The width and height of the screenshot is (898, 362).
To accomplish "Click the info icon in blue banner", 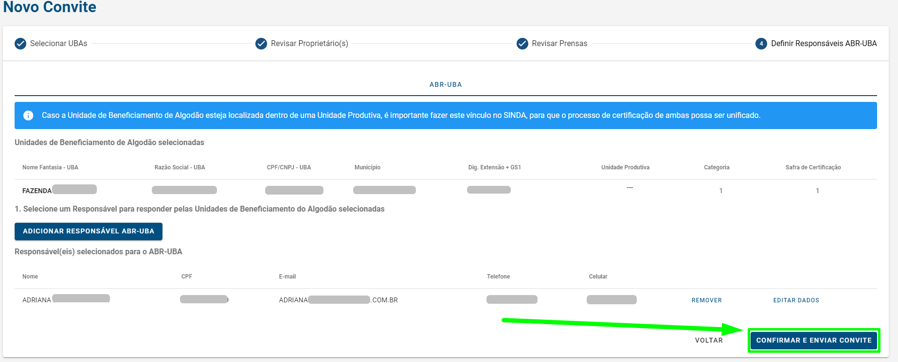I will [28, 115].
